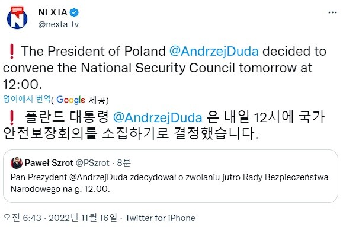
Task: Click the 영어에서 번역 translation link
Action: click(x=27, y=99)
